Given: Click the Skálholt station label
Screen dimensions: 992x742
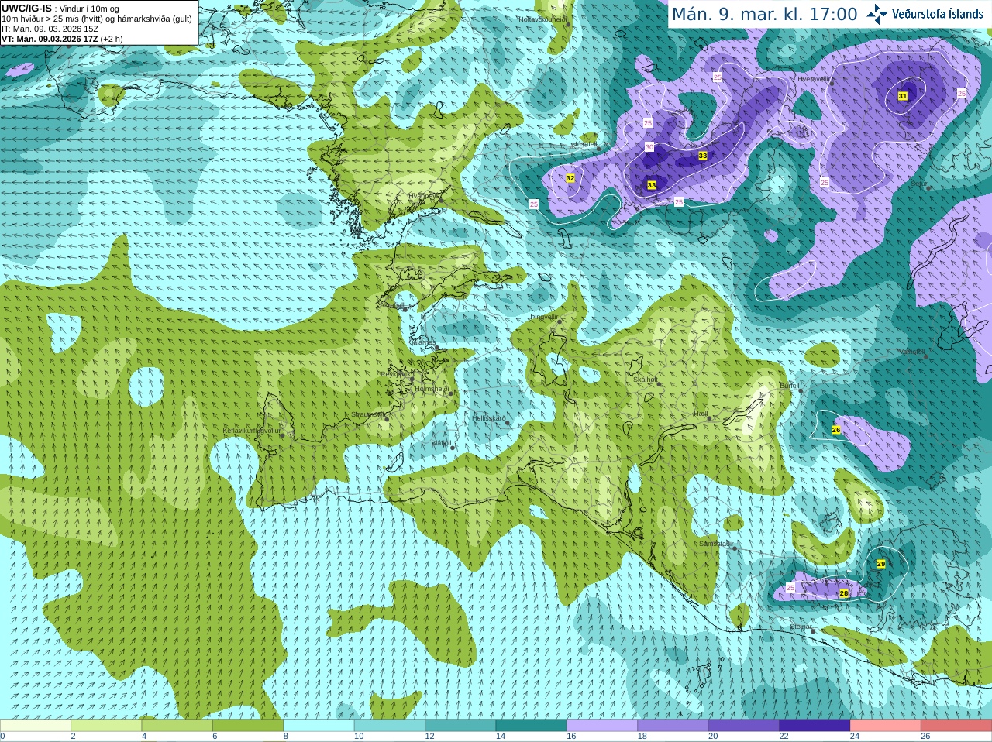Looking at the screenshot, I should click(x=646, y=380).
